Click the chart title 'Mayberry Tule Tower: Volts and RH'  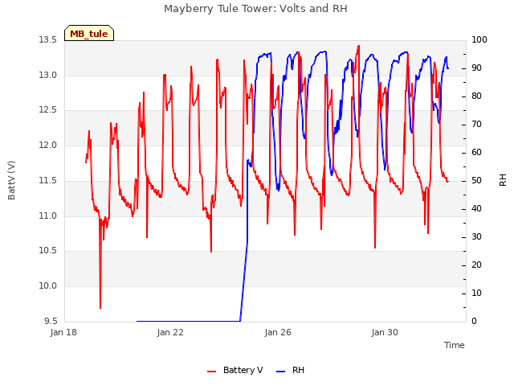(x=255, y=9)
